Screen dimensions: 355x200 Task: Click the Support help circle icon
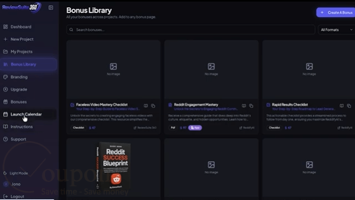(5, 139)
